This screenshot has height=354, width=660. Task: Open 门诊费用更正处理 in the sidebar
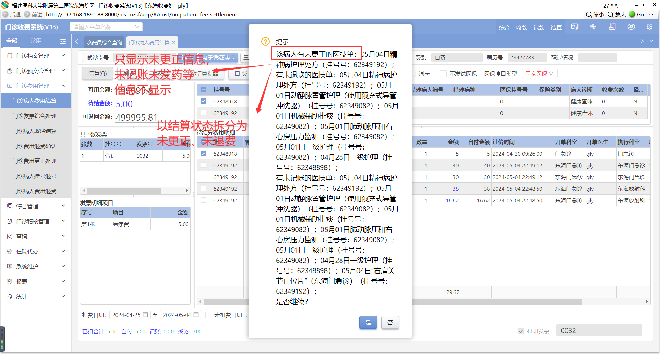click(x=34, y=161)
